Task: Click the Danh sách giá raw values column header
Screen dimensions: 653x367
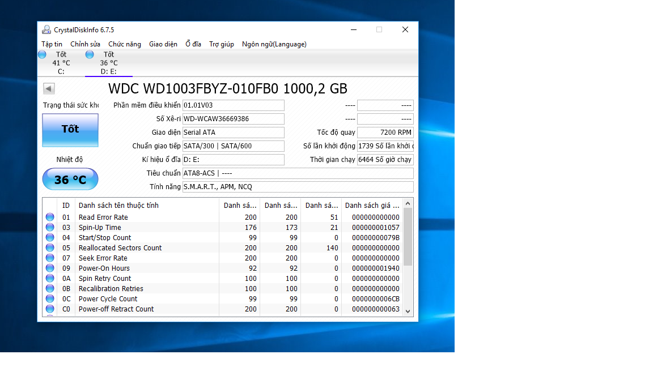Action: 373,205
